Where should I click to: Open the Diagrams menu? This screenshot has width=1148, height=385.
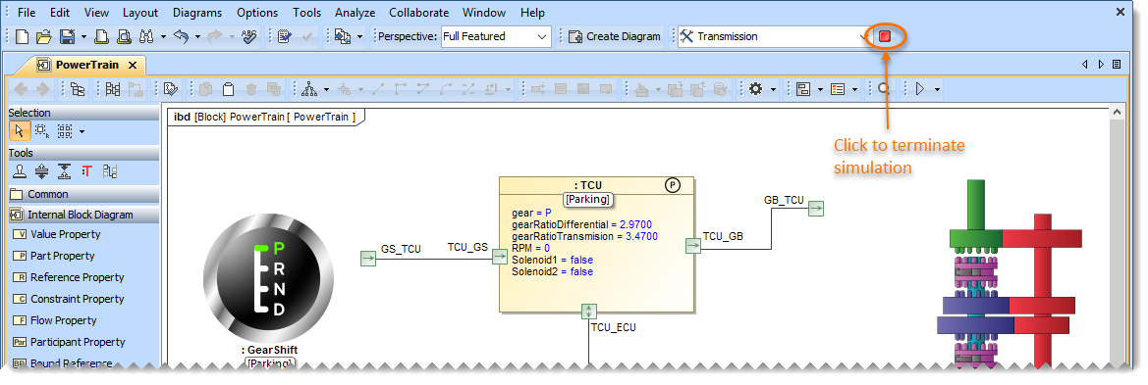[x=197, y=13]
